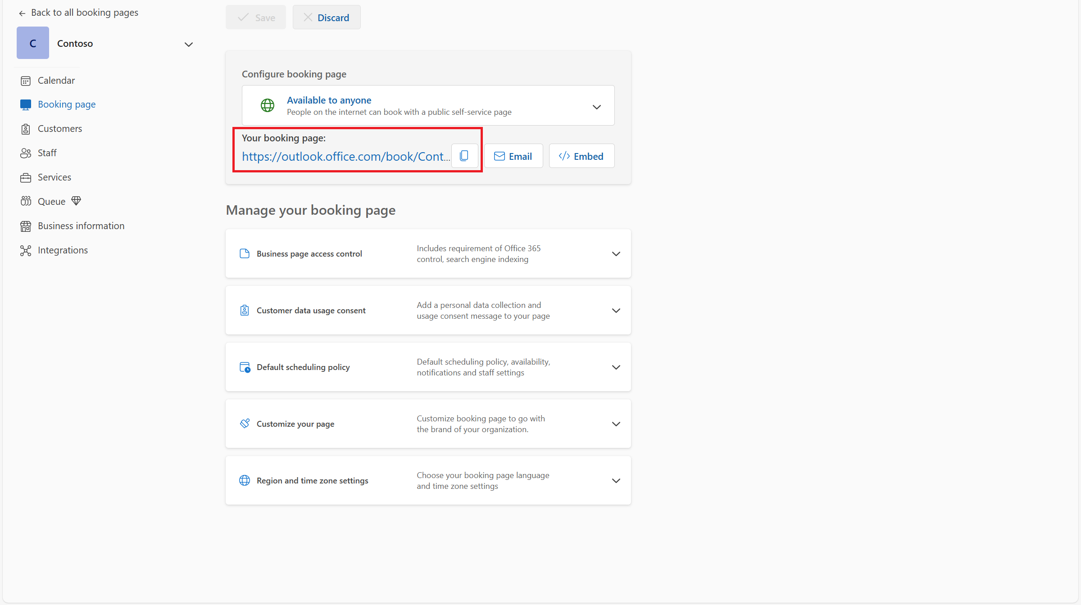Screen dimensions: 1081x605
Task: Click the Discard button
Action: pyautogui.click(x=327, y=17)
